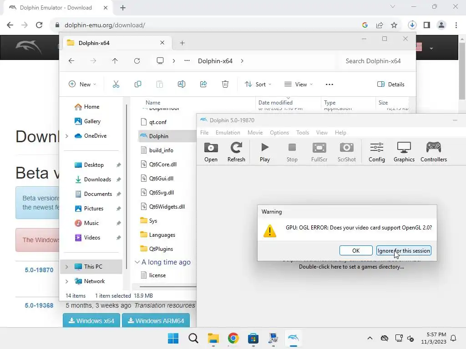The image size is (466, 349).
Task: Click the Cut icon in File Explorer
Action: pos(116,84)
